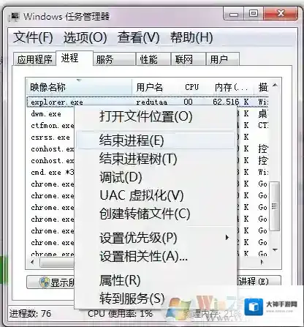This screenshot has height=327, width=304.
Task: Choose 设置相关性(A)... in context menu
Action: (156, 256)
